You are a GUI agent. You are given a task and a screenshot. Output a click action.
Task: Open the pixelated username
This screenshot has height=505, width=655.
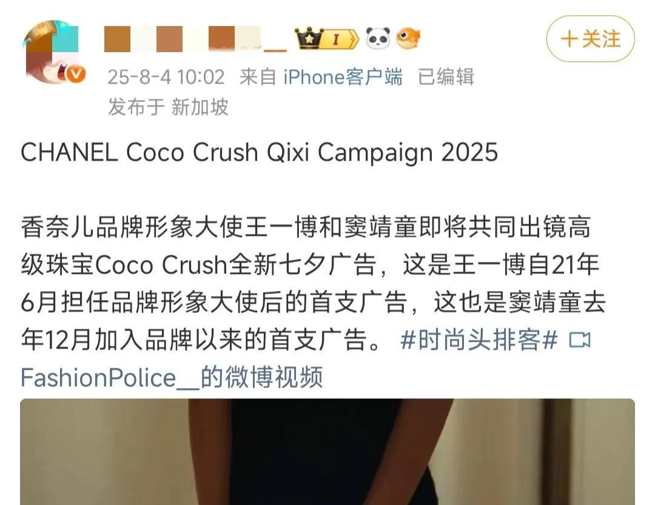tap(195, 39)
